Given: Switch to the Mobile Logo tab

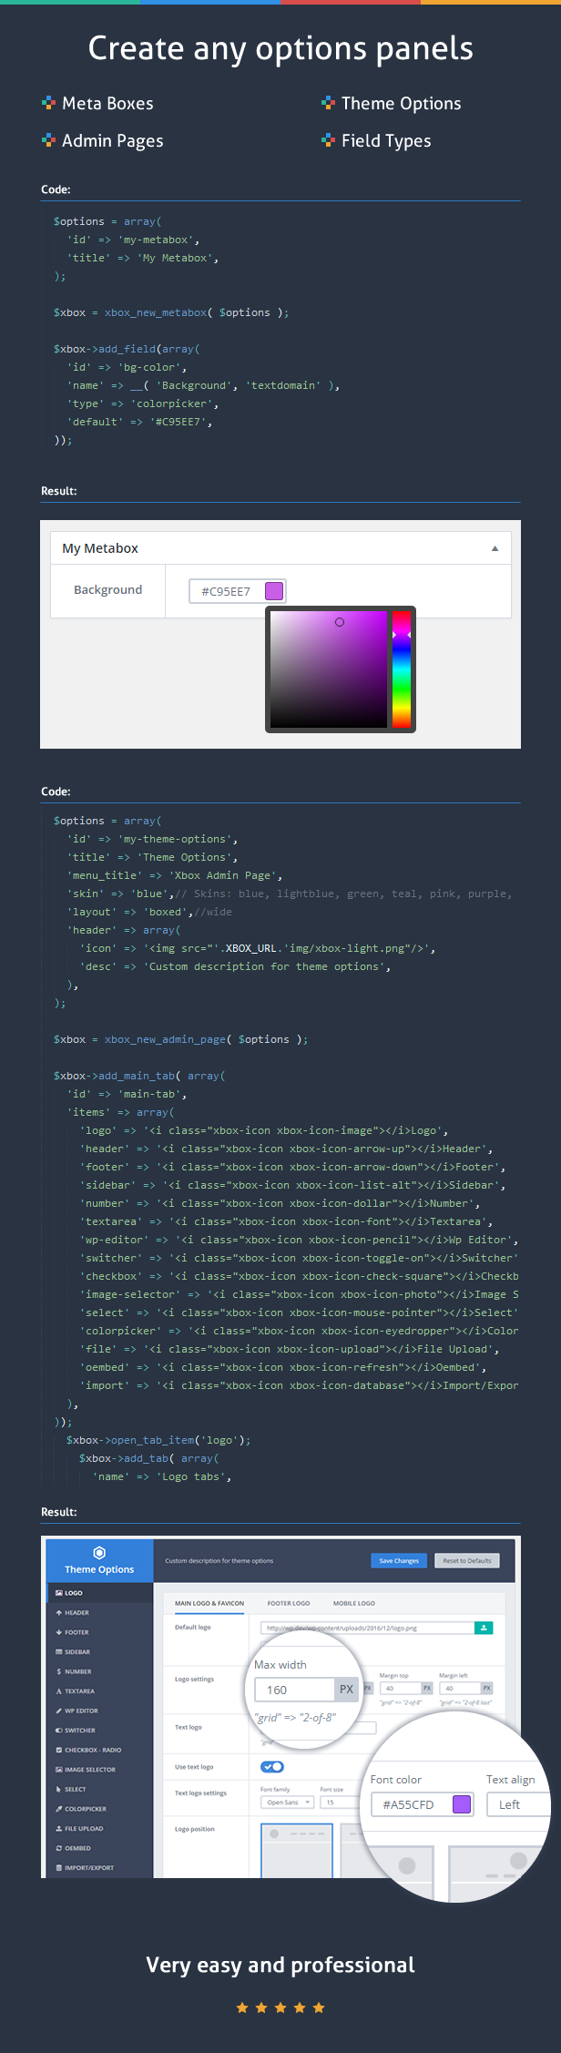Looking at the screenshot, I should 353,1603.
